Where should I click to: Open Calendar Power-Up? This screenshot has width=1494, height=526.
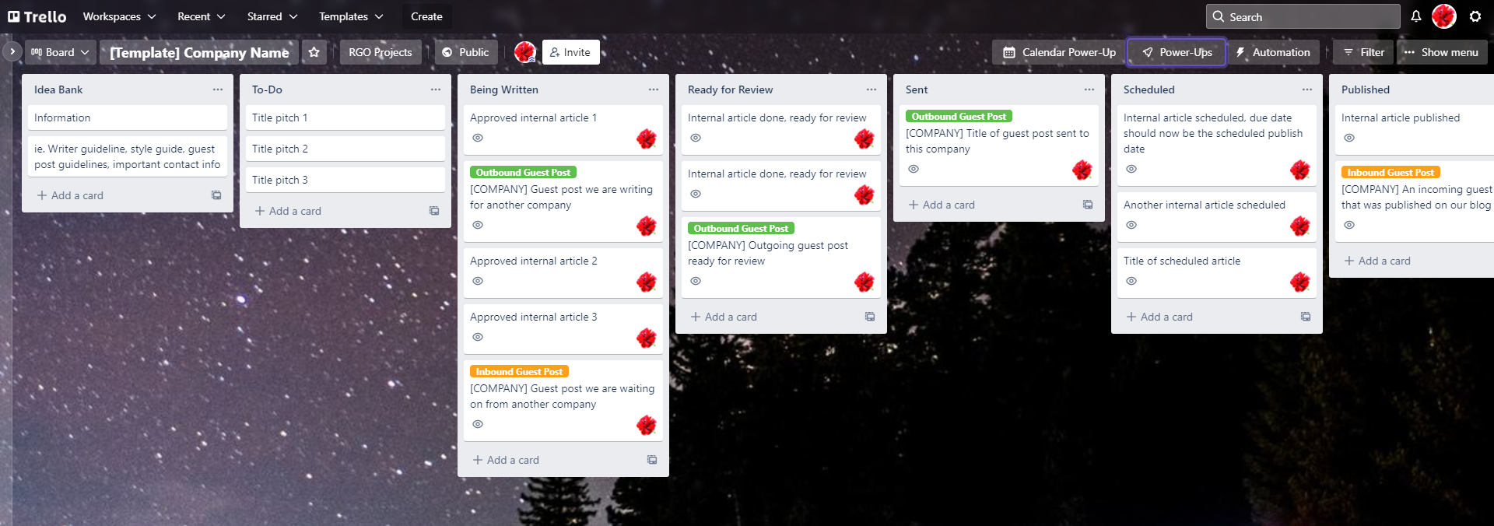pos(1059,52)
